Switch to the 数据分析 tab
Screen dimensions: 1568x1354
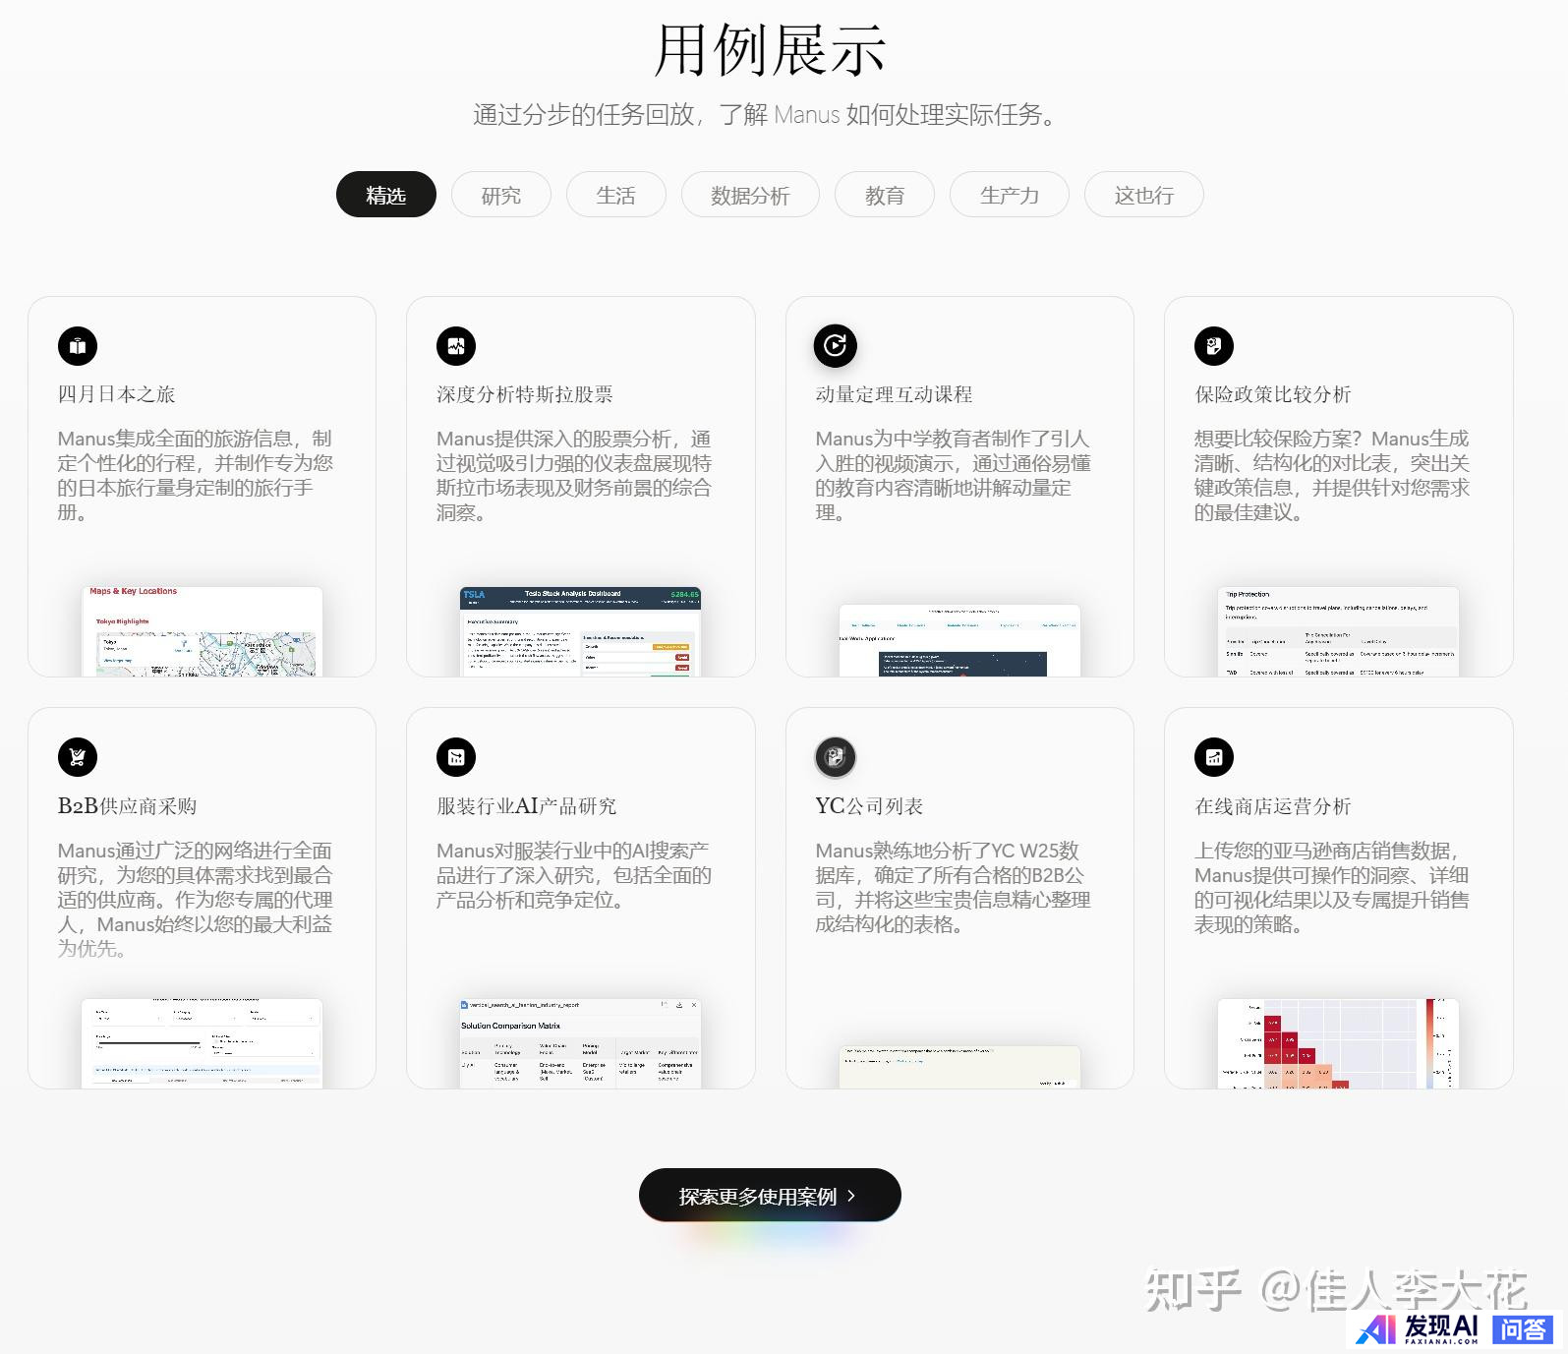749,195
